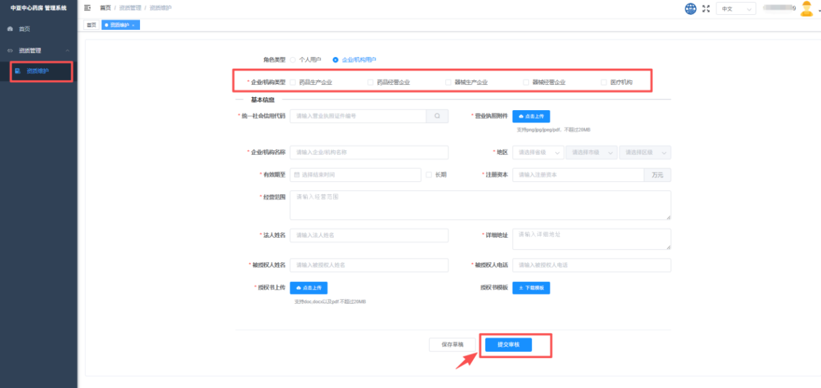
Task: Click 首页 in the breadcrumb
Action: [x=105, y=7]
